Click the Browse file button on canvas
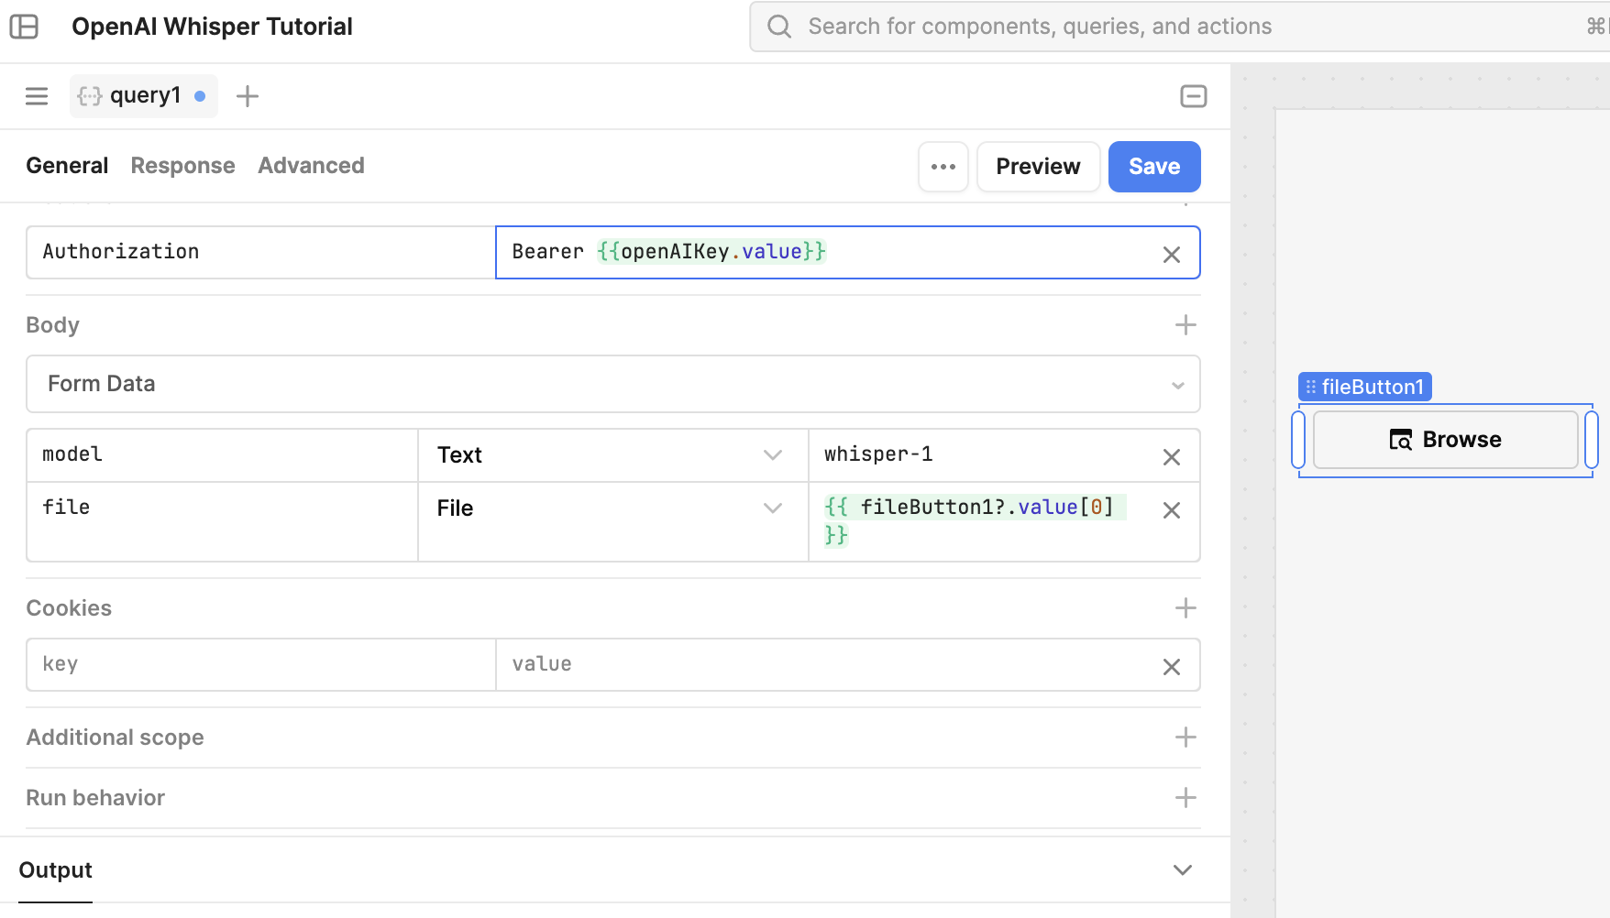The image size is (1610, 918). point(1445,440)
